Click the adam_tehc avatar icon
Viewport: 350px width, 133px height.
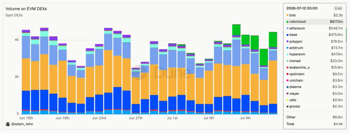click(8, 124)
